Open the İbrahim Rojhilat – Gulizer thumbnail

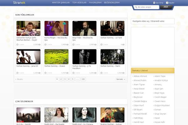112,115
